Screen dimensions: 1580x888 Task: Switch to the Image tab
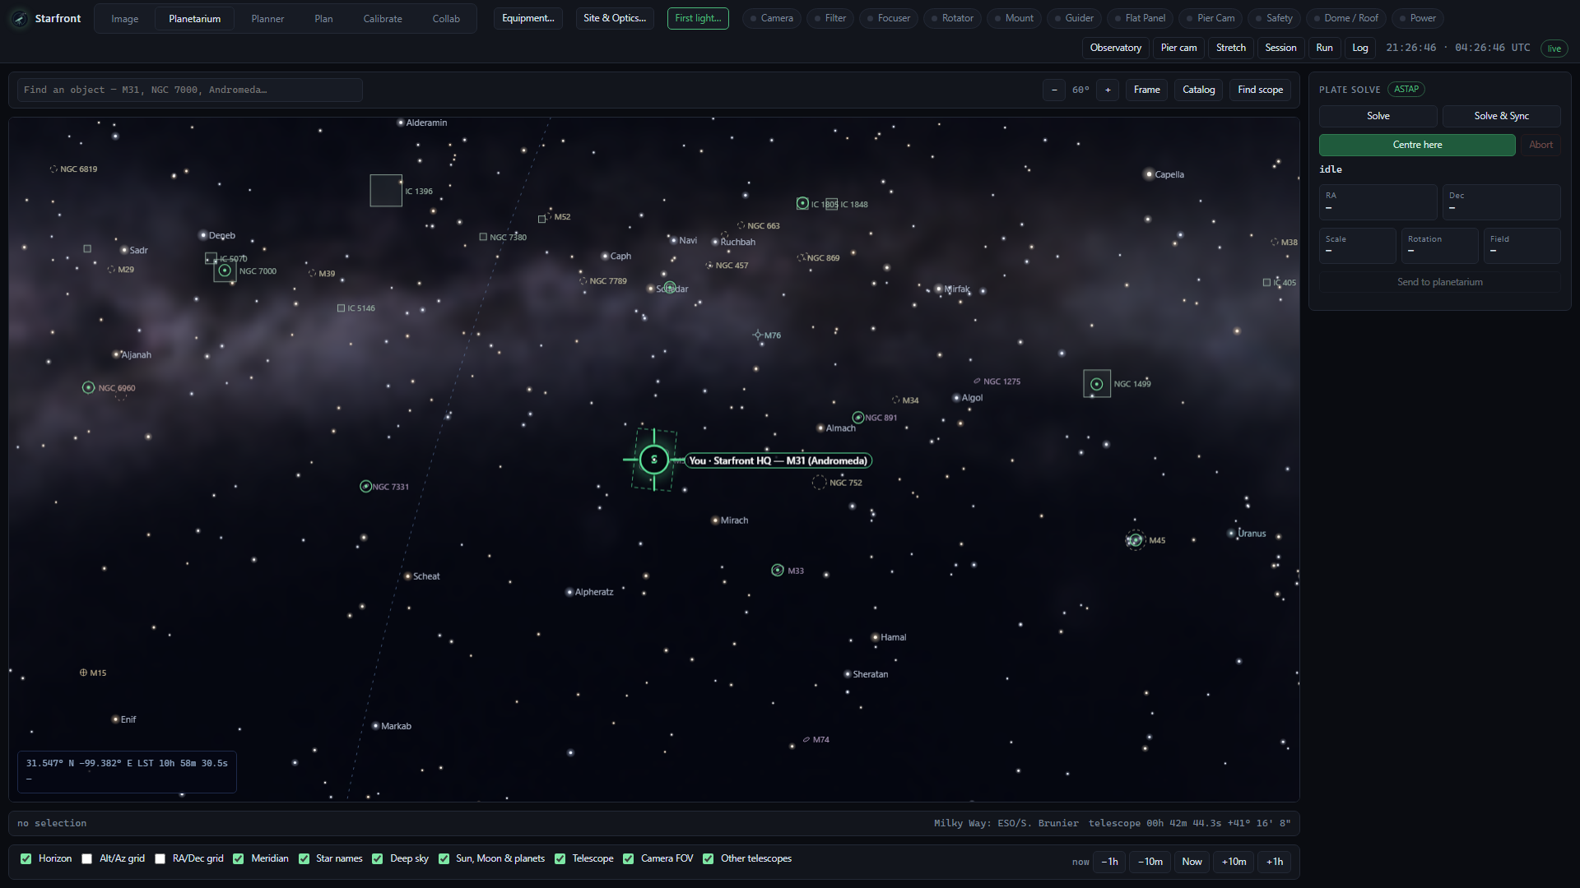coord(125,18)
